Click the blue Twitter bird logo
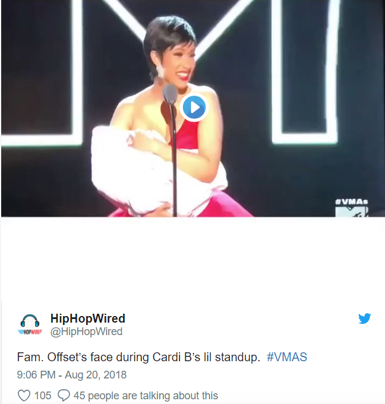This screenshot has width=385, height=404. (x=365, y=318)
